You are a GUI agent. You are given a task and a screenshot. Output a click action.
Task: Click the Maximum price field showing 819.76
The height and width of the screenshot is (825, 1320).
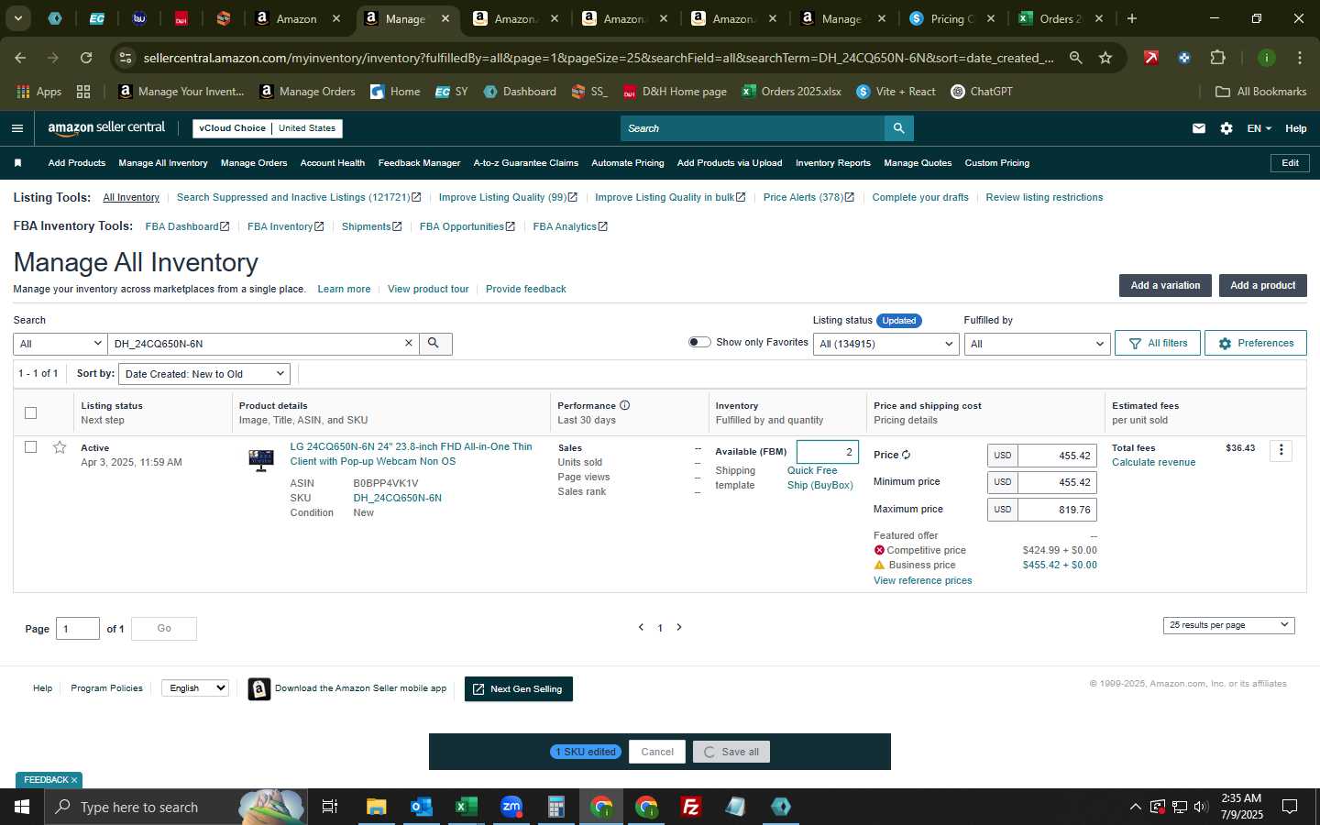coord(1058,510)
